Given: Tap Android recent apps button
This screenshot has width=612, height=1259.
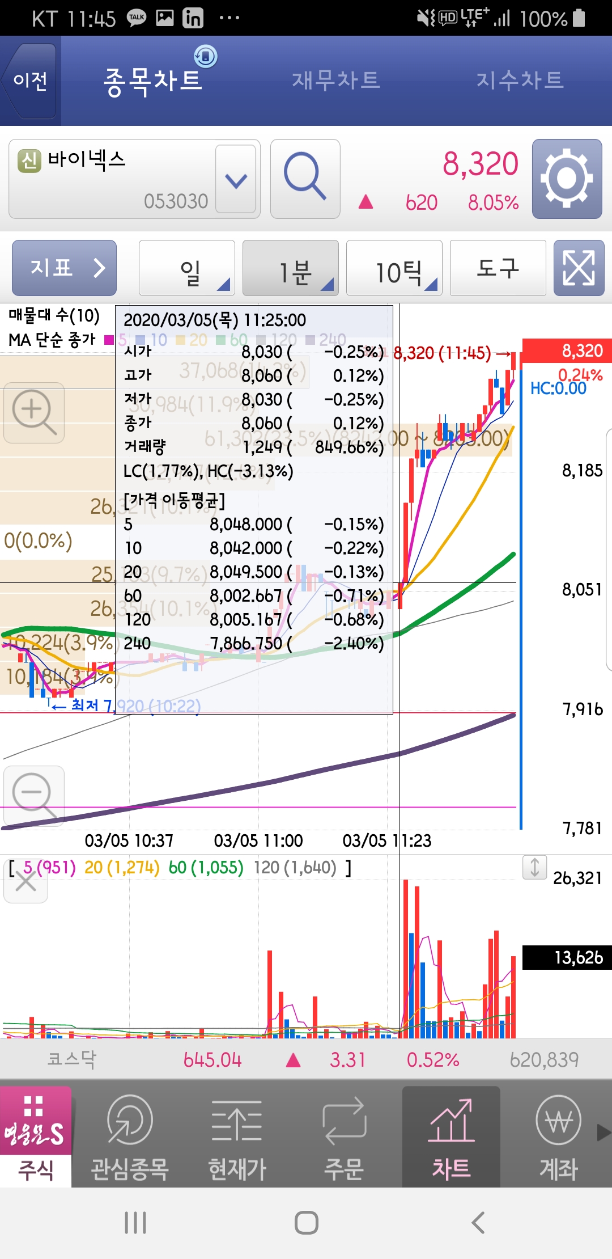Looking at the screenshot, I should tap(135, 1223).
